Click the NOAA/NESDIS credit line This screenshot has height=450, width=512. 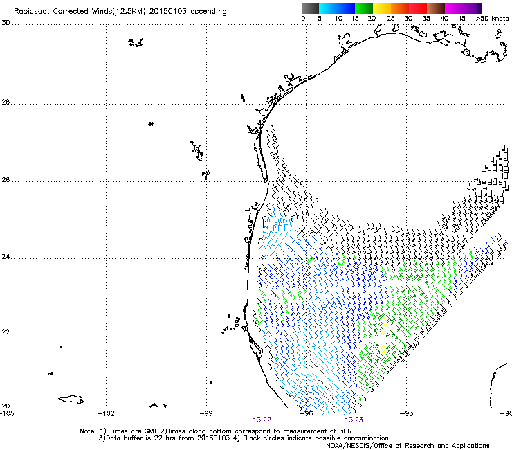pyautogui.click(x=408, y=446)
